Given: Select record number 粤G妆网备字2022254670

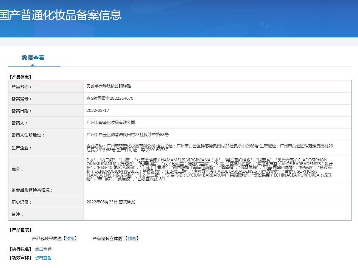Looking at the screenshot, I should 110,98.
